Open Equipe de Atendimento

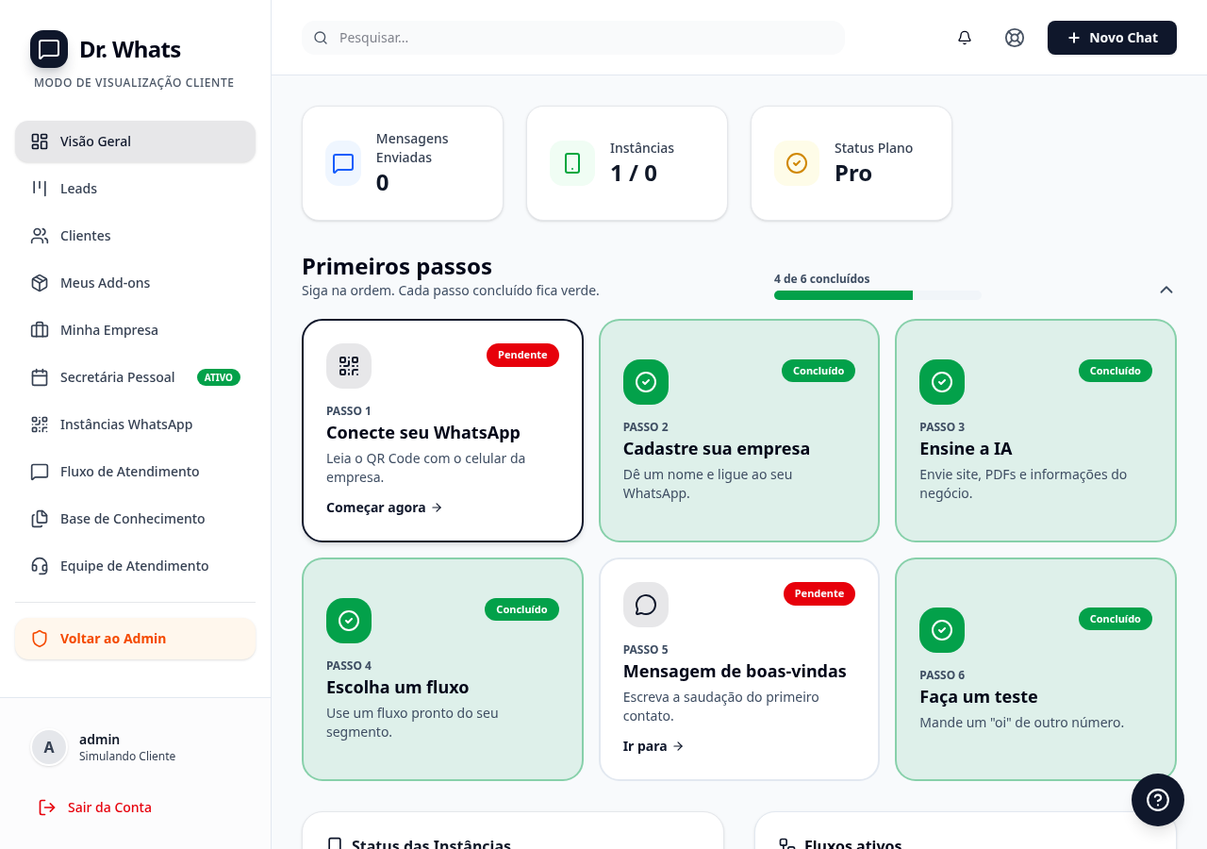coord(135,566)
